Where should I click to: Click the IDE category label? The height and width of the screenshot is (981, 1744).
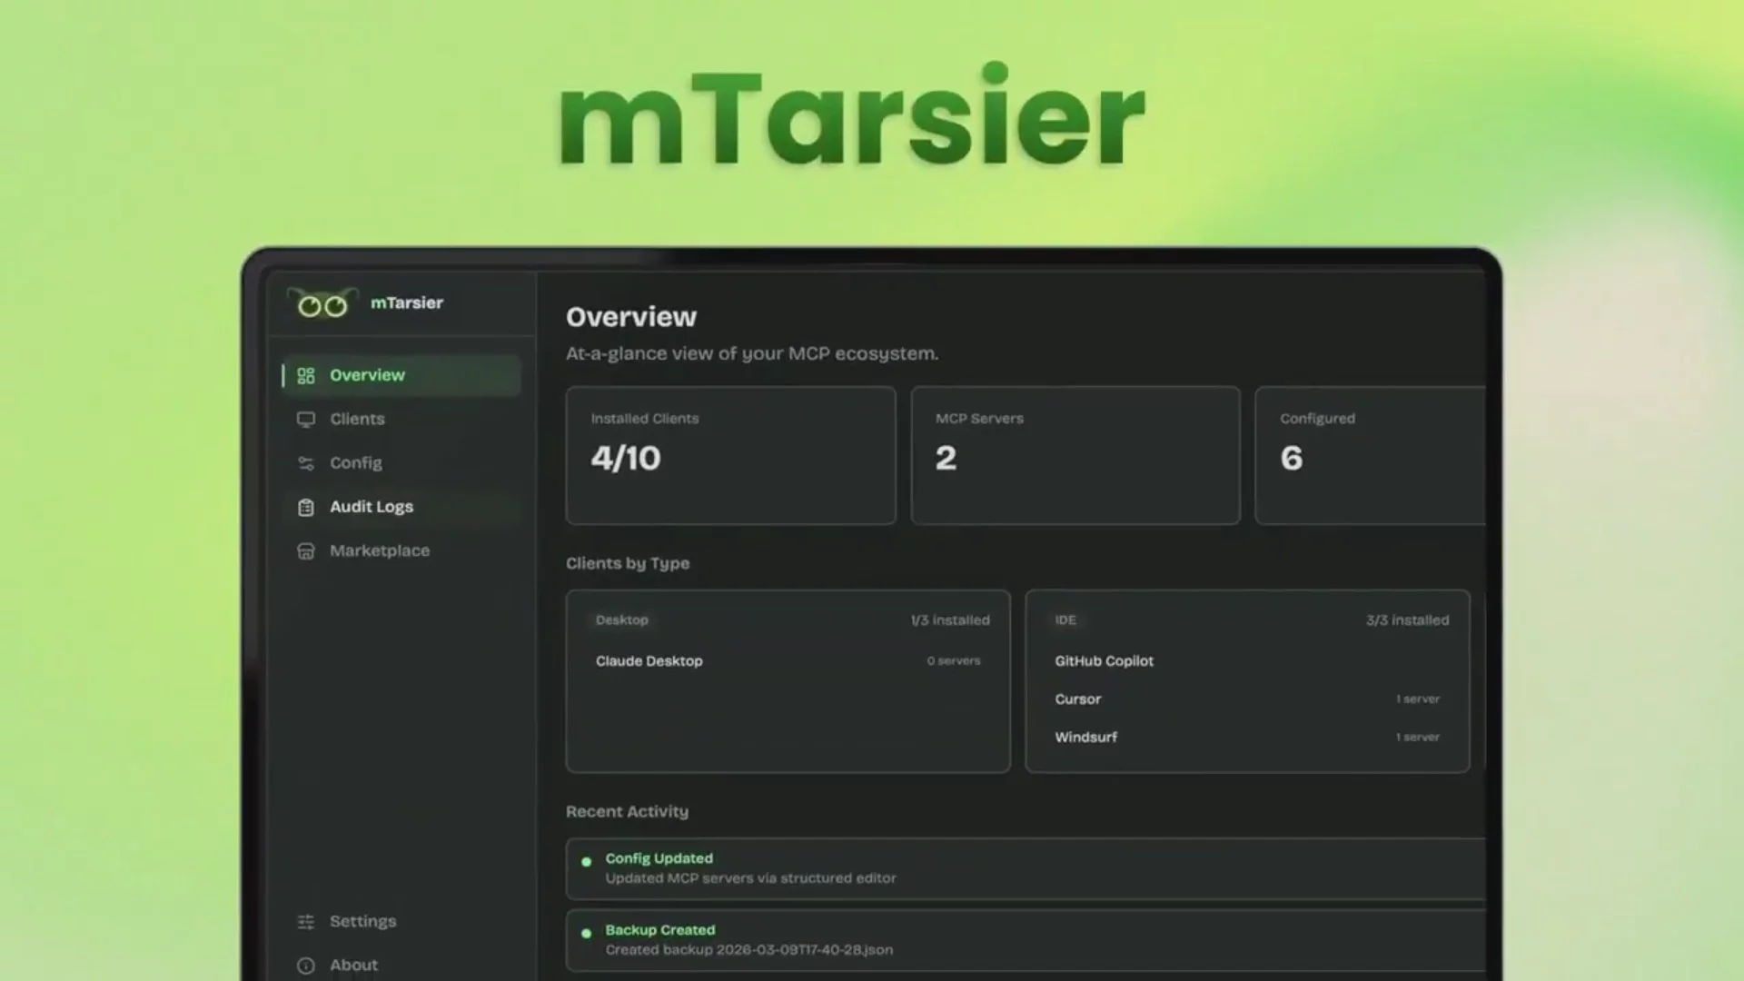[1065, 620]
